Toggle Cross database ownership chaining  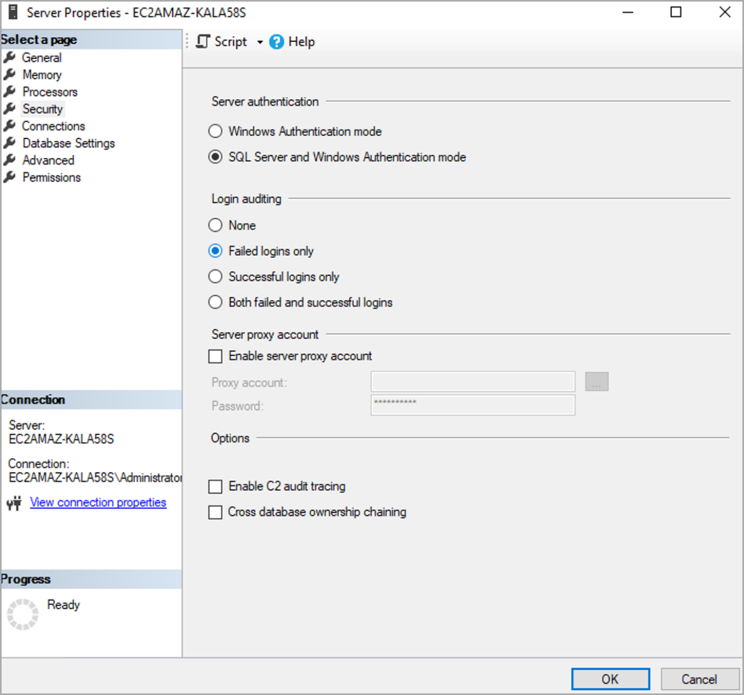215,512
